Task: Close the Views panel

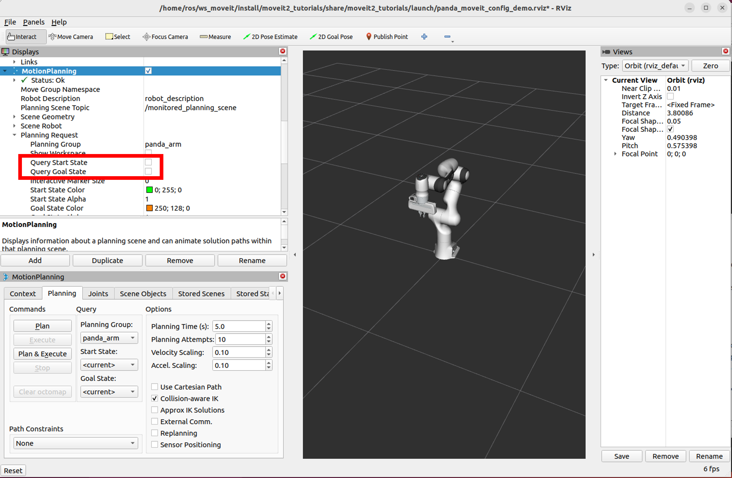Action: [725, 51]
